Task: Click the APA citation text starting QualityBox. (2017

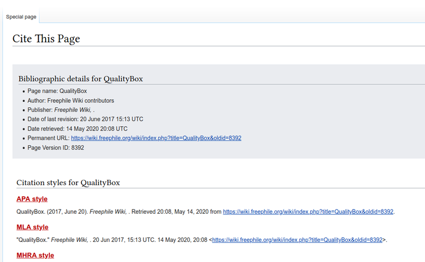Action: coord(52,211)
